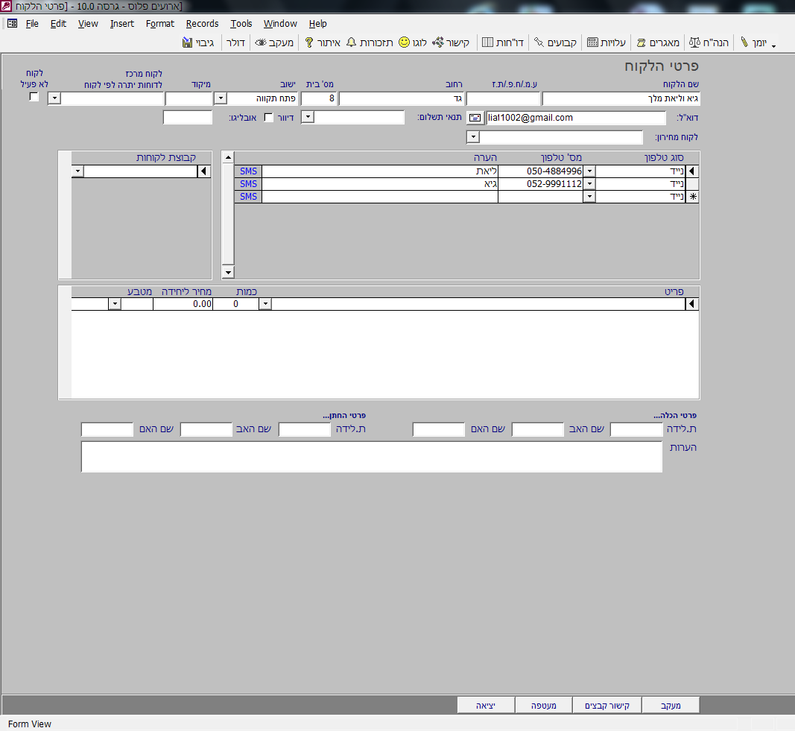Click SMS button on the empty phone row

[x=248, y=197]
